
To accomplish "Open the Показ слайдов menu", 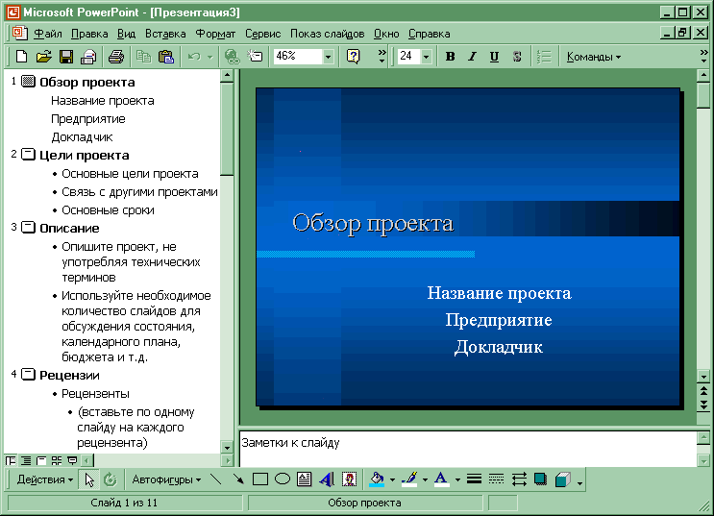I will [327, 34].
